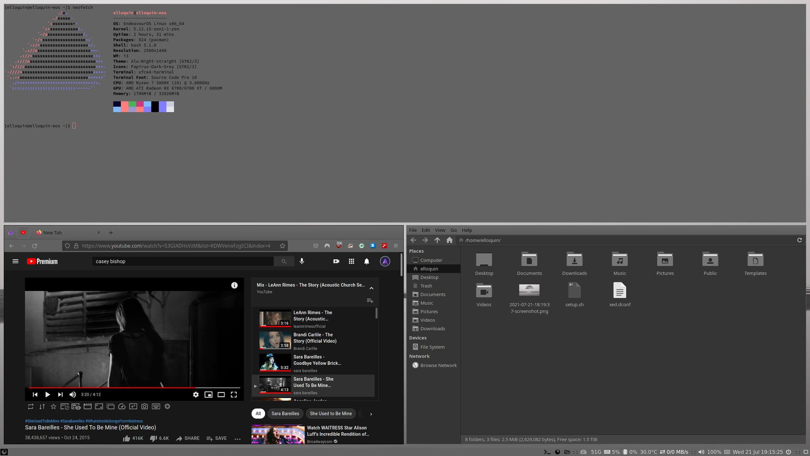Select Brandi Carlile The Story playlist video
This screenshot has width=810, height=456.
pyautogui.click(x=313, y=341)
